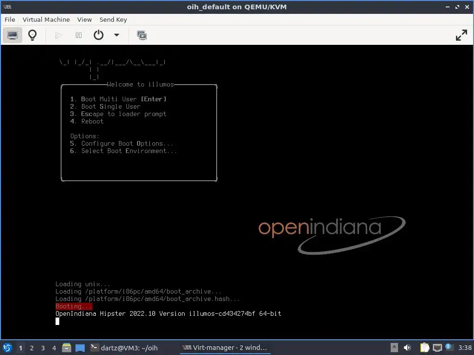
Task: Open the volume control tray icon
Action: tap(407, 348)
